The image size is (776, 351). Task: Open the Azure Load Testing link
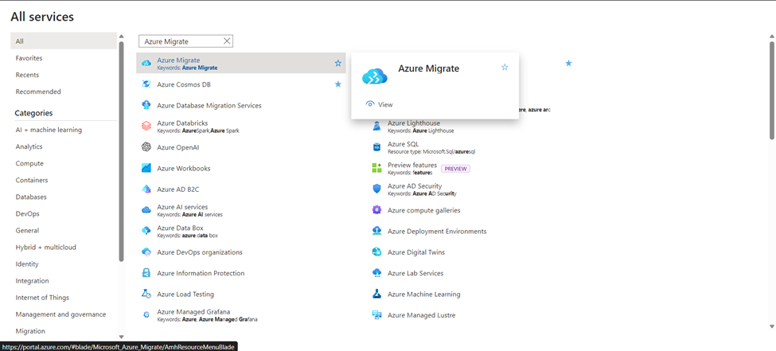coord(185,294)
